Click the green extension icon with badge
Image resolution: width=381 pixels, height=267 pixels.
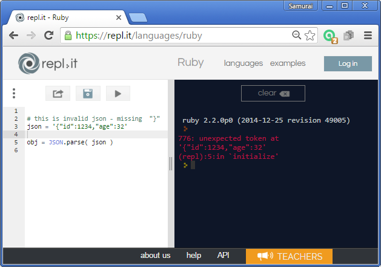point(330,36)
